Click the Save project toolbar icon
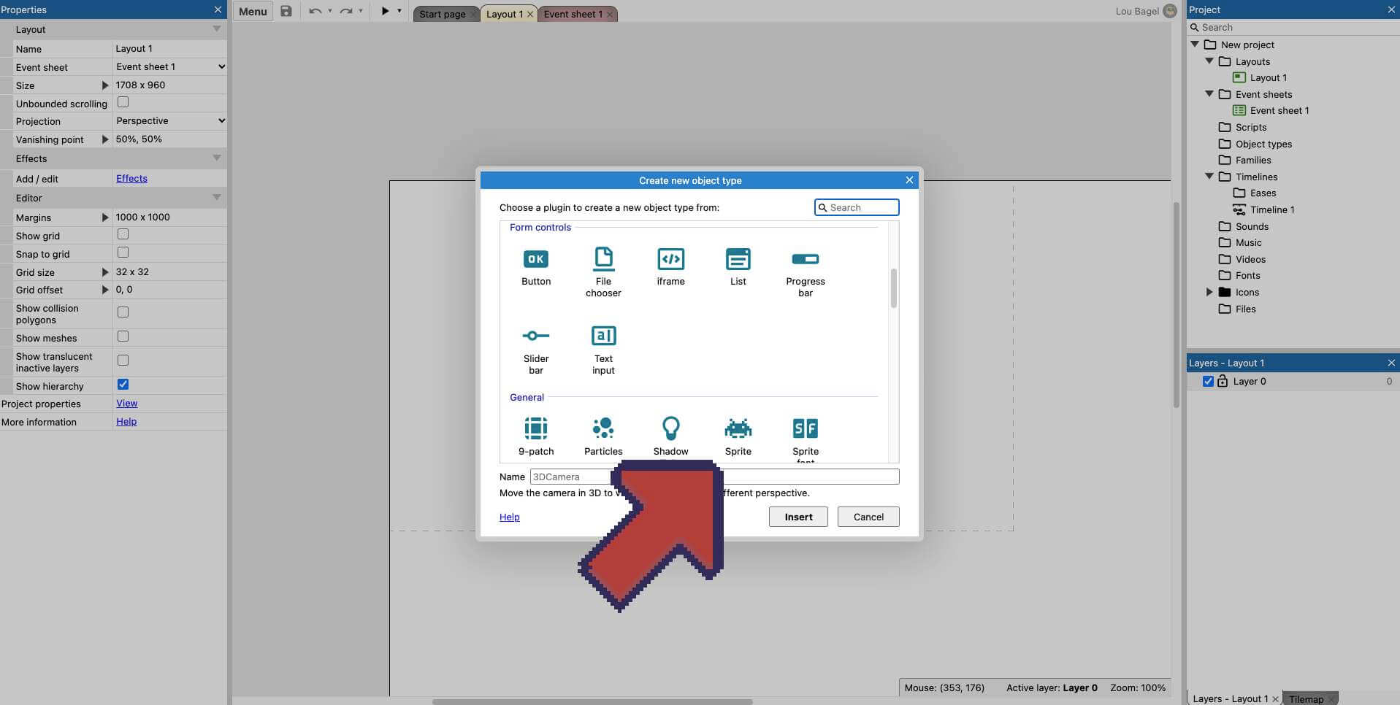The image size is (1400, 705). tap(286, 12)
